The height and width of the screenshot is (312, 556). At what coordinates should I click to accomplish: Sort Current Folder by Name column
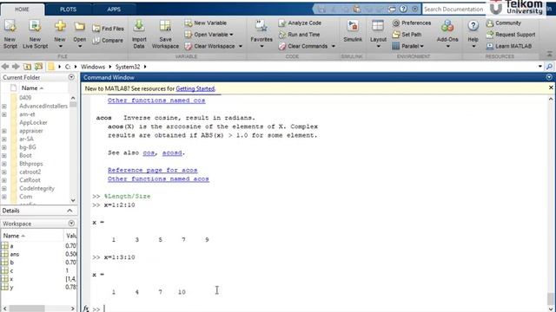coord(32,88)
